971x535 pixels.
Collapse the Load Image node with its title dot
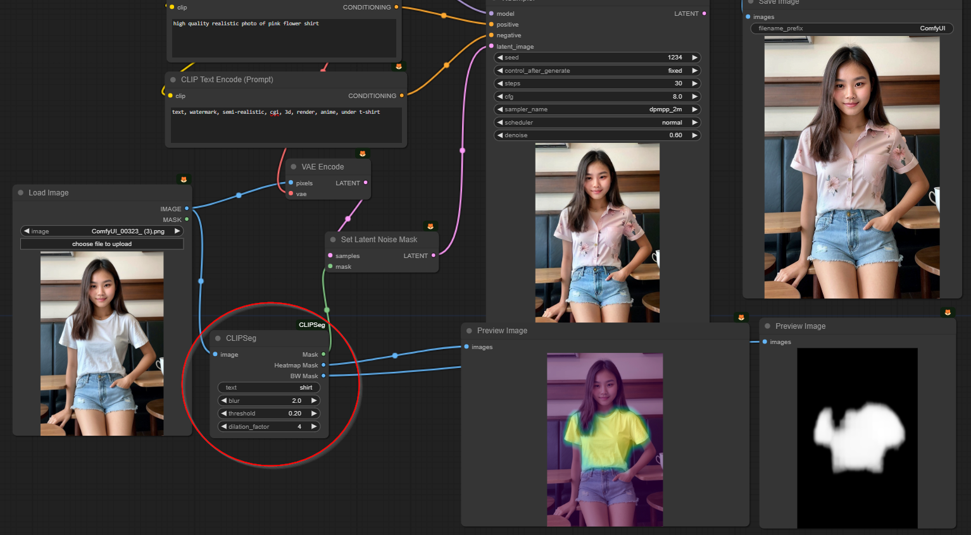point(20,192)
